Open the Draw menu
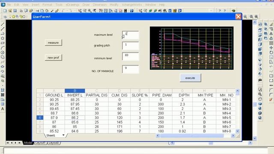This screenshot has width=274, height=154. [86, 5]
